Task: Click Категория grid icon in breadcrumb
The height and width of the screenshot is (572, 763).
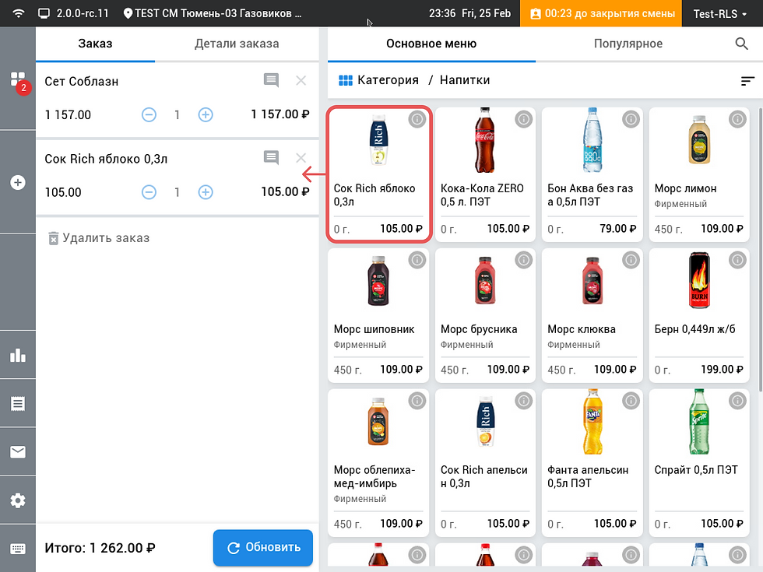Action: 346,80
